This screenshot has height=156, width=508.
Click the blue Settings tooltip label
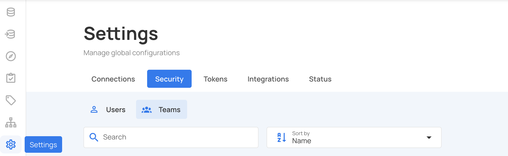coord(43,145)
